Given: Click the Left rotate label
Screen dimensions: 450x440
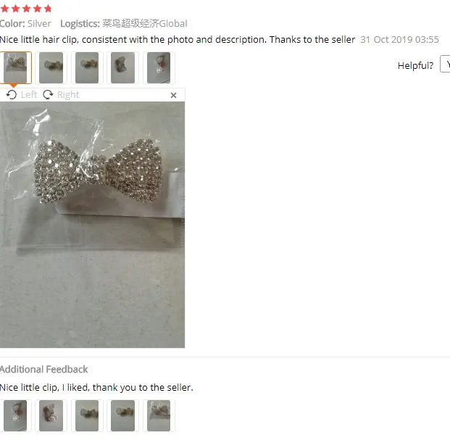Looking at the screenshot, I should [29, 95].
